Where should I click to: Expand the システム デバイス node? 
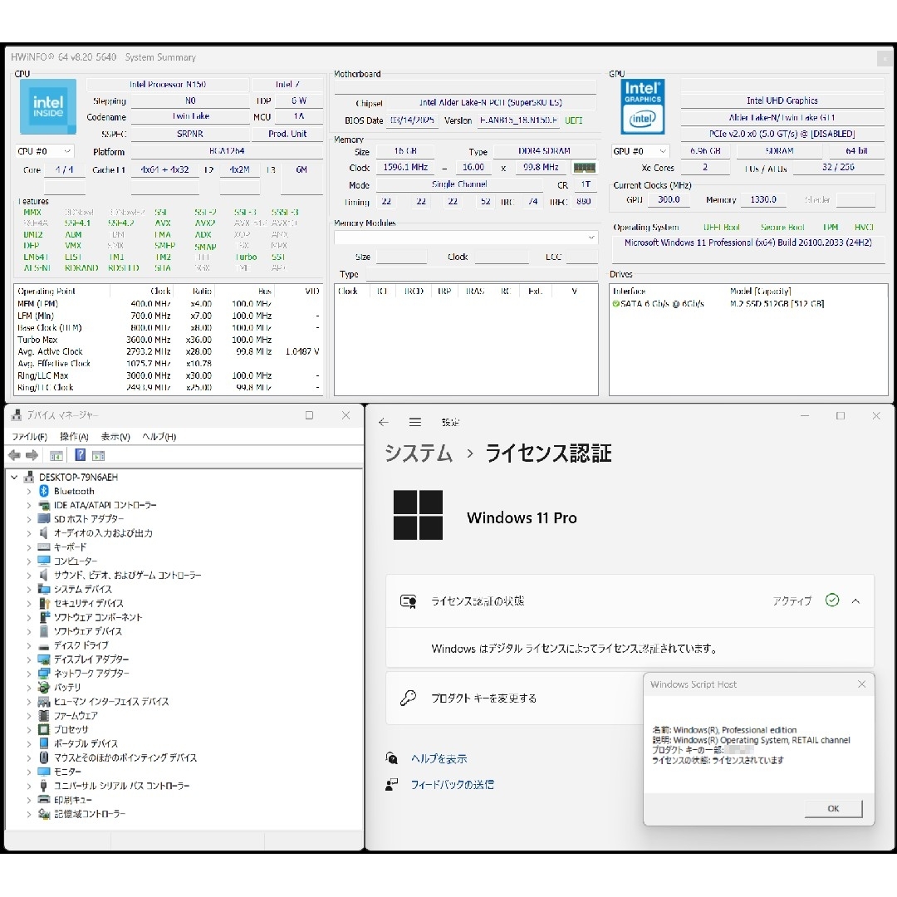28,589
